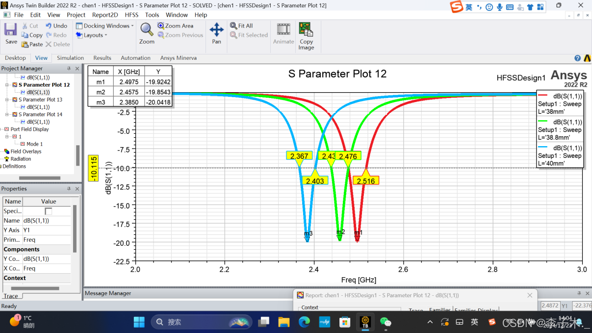Click Fit All view tool

click(x=242, y=26)
